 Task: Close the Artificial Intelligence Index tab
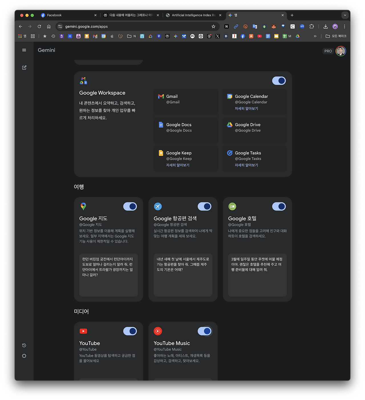point(220,15)
